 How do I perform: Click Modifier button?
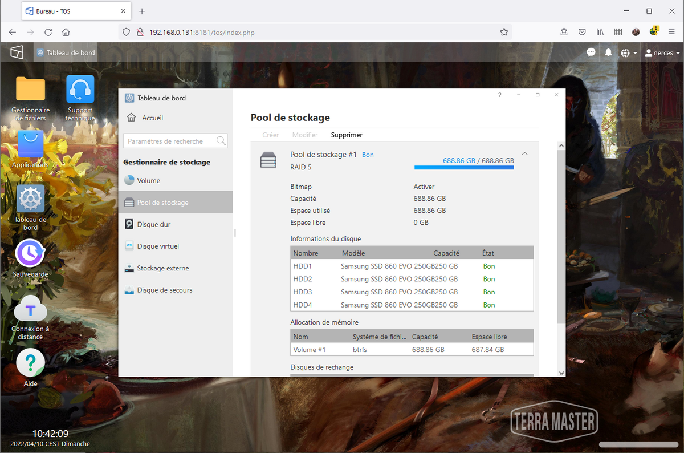305,135
